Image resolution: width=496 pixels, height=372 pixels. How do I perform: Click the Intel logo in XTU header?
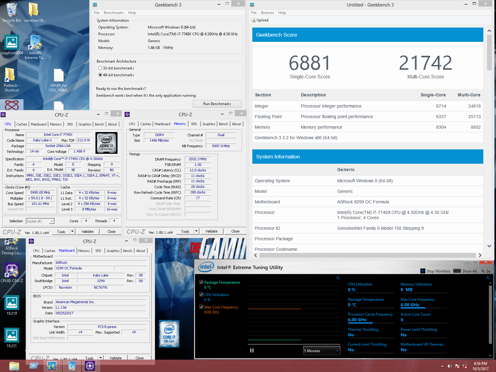pyautogui.click(x=206, y=267)
